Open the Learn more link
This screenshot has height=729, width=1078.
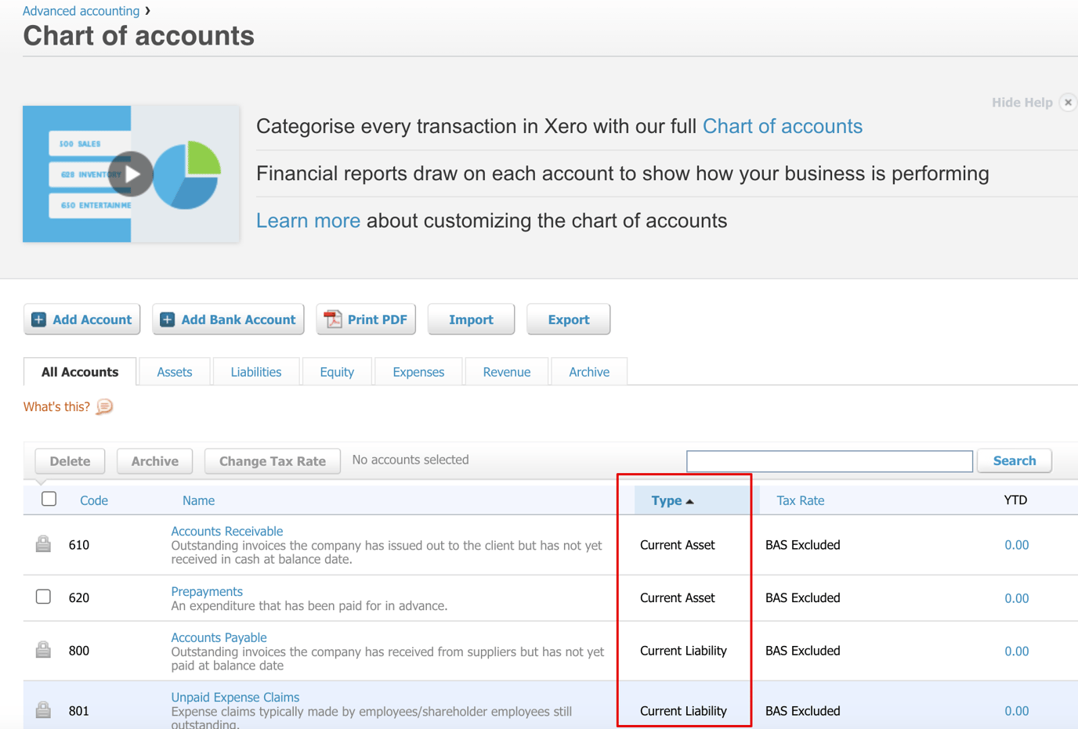308,221
